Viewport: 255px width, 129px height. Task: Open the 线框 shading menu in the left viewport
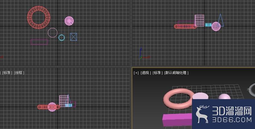19,73
